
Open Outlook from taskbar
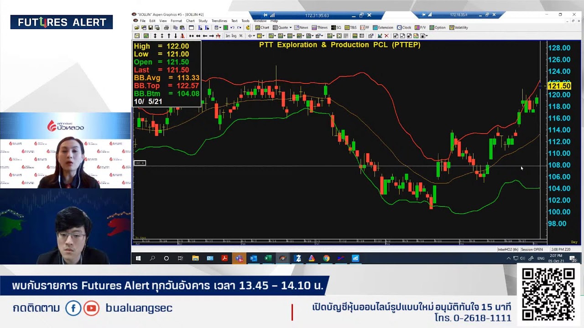point(253,258)
